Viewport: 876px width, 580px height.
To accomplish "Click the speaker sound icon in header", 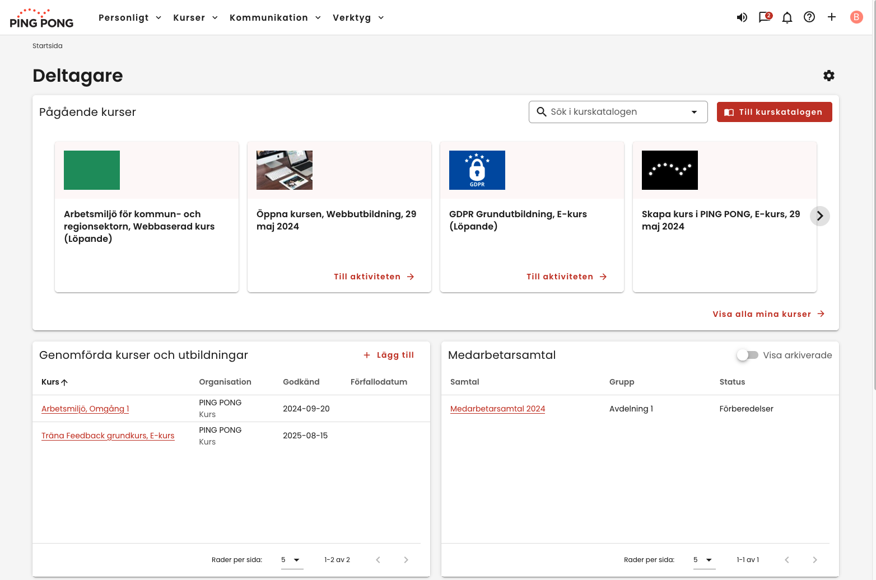I will click(x=742, y=17).
